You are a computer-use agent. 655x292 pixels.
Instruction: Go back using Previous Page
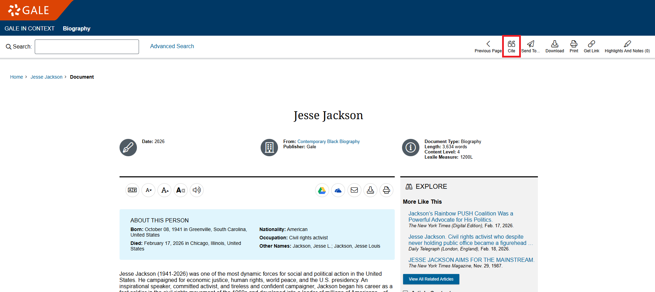[488, 46]
